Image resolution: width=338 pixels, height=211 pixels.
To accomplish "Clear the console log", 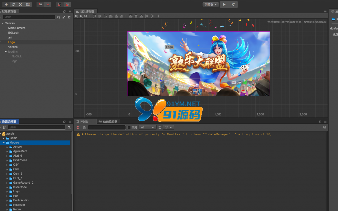I will click(78, 127).
